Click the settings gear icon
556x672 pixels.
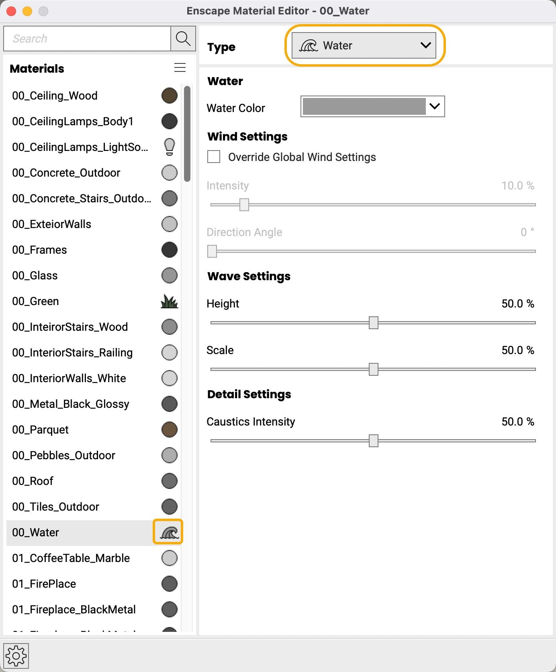coord(16,656)
